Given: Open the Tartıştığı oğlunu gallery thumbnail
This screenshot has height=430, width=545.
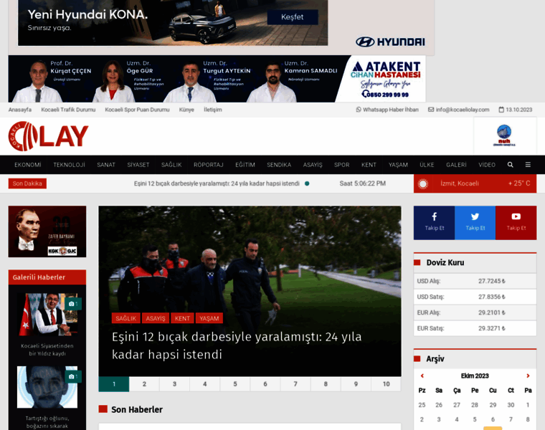Looking at the screenshot, I should 47,387.
